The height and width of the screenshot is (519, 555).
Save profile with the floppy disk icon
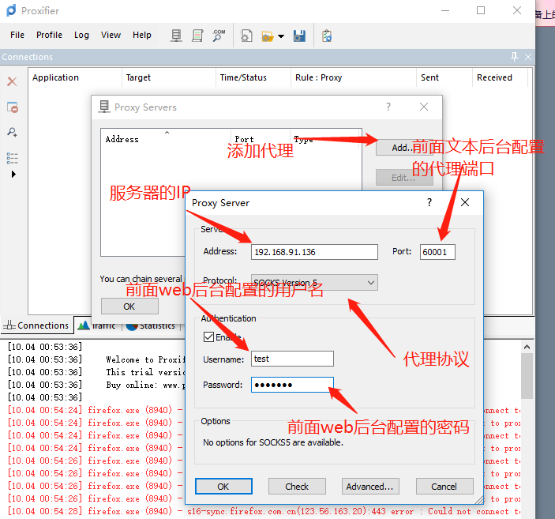299,36
